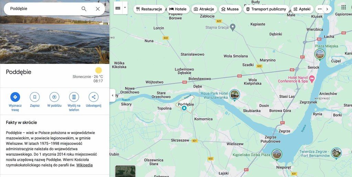352x177 pixels.
Task: Share the place via Udostępnij icon
Action: 93,97
